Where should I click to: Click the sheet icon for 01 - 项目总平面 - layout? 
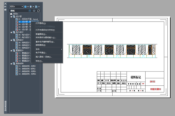click(17, 19)
